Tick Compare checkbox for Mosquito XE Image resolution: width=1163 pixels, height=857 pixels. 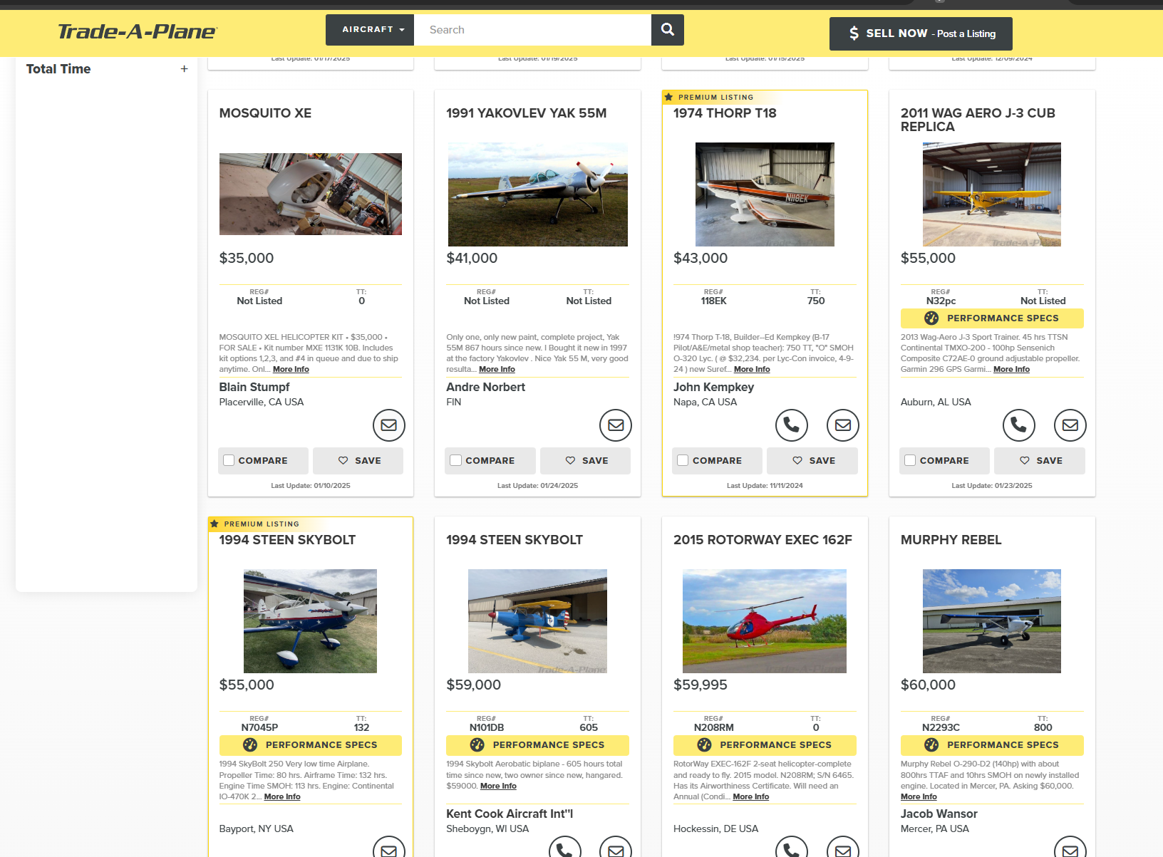point(229,460)
